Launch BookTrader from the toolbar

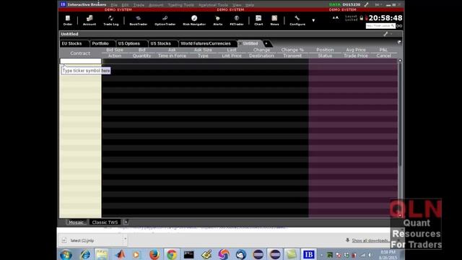coord(138,20)
